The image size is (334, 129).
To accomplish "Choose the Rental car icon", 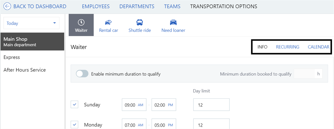I will click(x=109, y=22).
